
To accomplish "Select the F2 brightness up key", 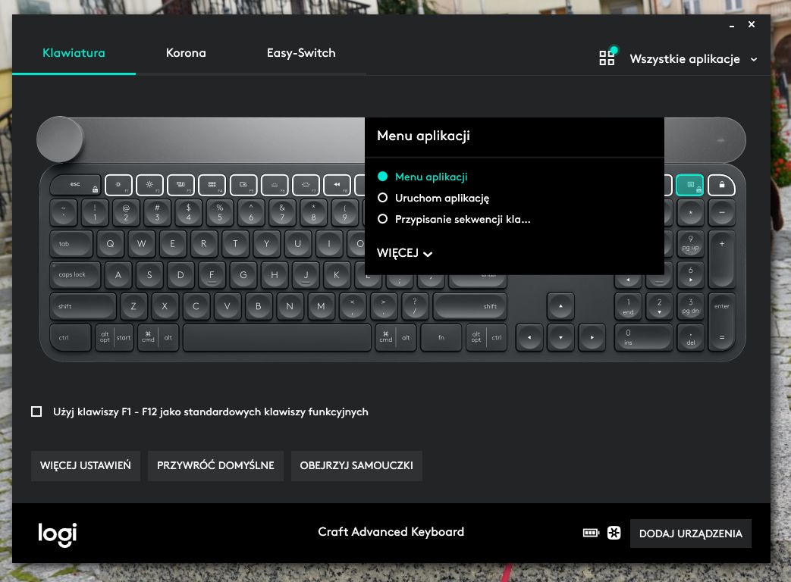I will tap(150, 185).
